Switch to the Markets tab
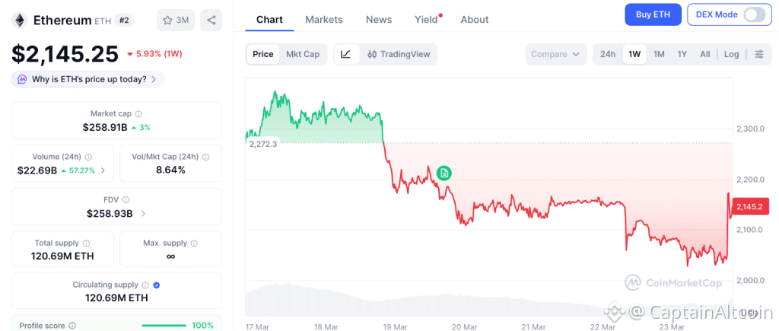This screenshot has width=779, height=331. tap(324, 19)
